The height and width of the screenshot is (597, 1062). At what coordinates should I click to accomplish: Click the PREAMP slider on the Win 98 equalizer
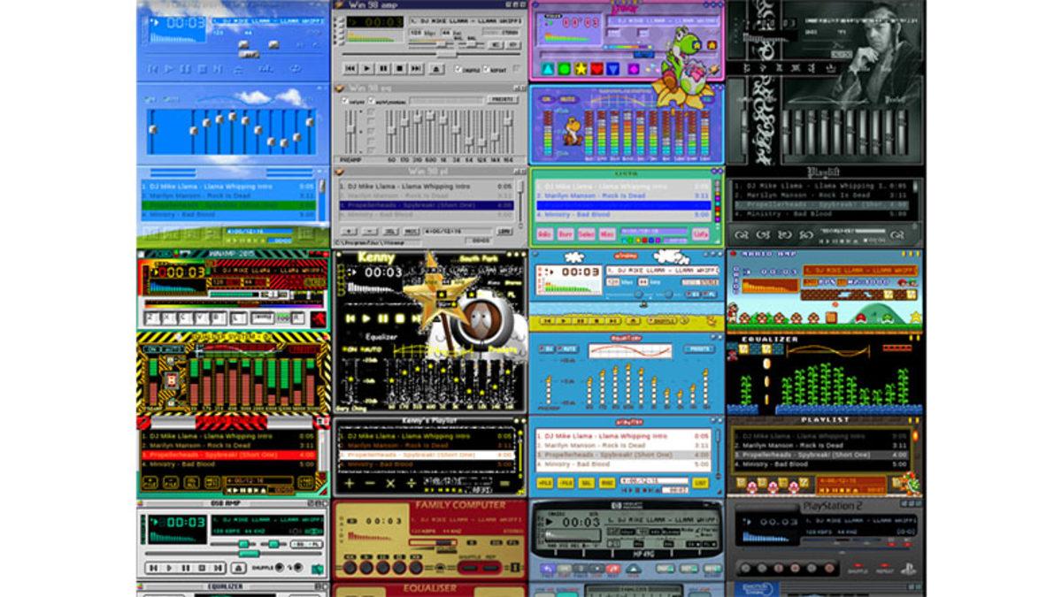[x=350, y=129]
